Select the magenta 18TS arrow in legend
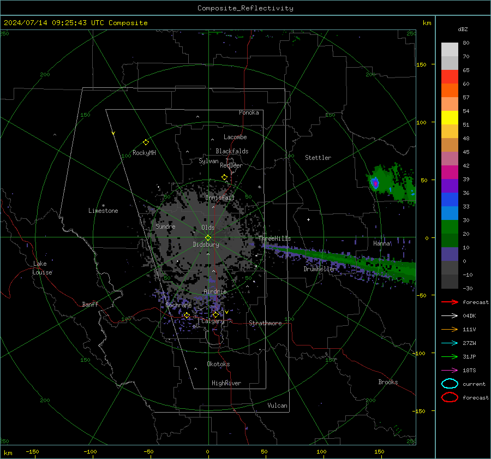 click(x=450, y=371)
